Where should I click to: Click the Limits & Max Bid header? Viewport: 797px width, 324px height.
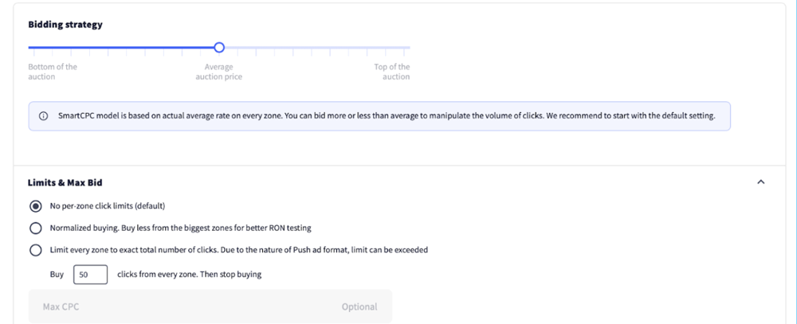tap(65, 182)
